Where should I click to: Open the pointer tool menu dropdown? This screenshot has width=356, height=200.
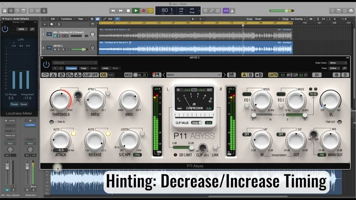pos(194,19)
